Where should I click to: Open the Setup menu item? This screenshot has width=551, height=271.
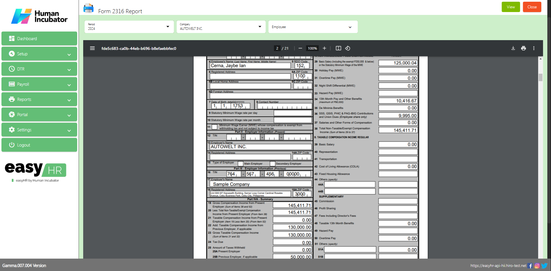click(x=39, y=54)
